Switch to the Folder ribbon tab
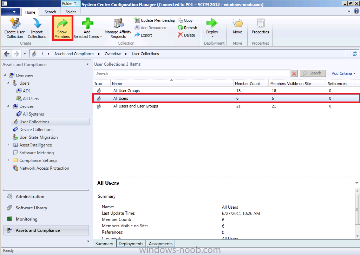360x255 pixels. pos(71,12)
